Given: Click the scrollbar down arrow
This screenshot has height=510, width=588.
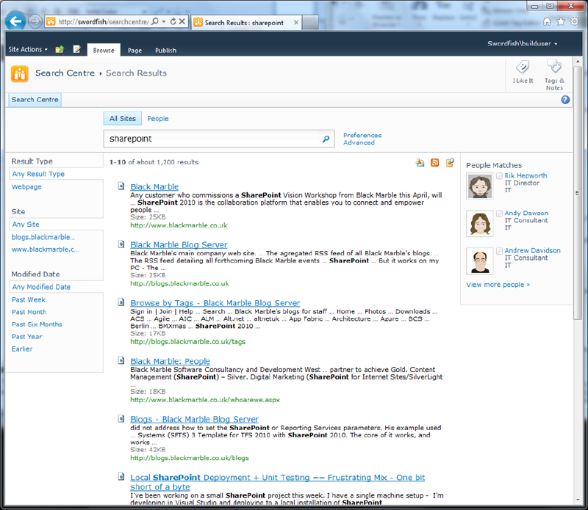Looking at the screenshot, I should 578,500.
